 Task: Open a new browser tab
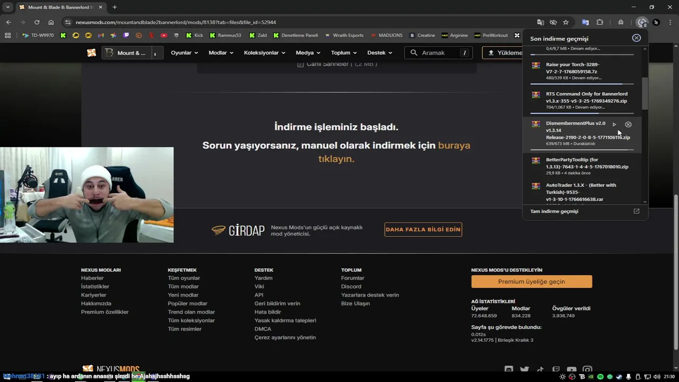point(115,7)
